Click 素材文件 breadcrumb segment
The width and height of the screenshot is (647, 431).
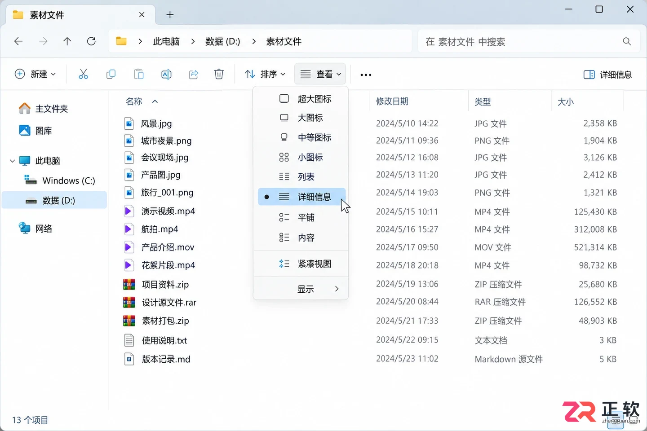(284, 41)
